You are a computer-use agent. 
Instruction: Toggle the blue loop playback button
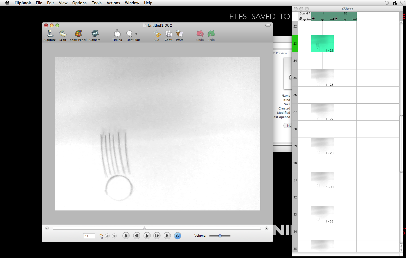point(177,236)
